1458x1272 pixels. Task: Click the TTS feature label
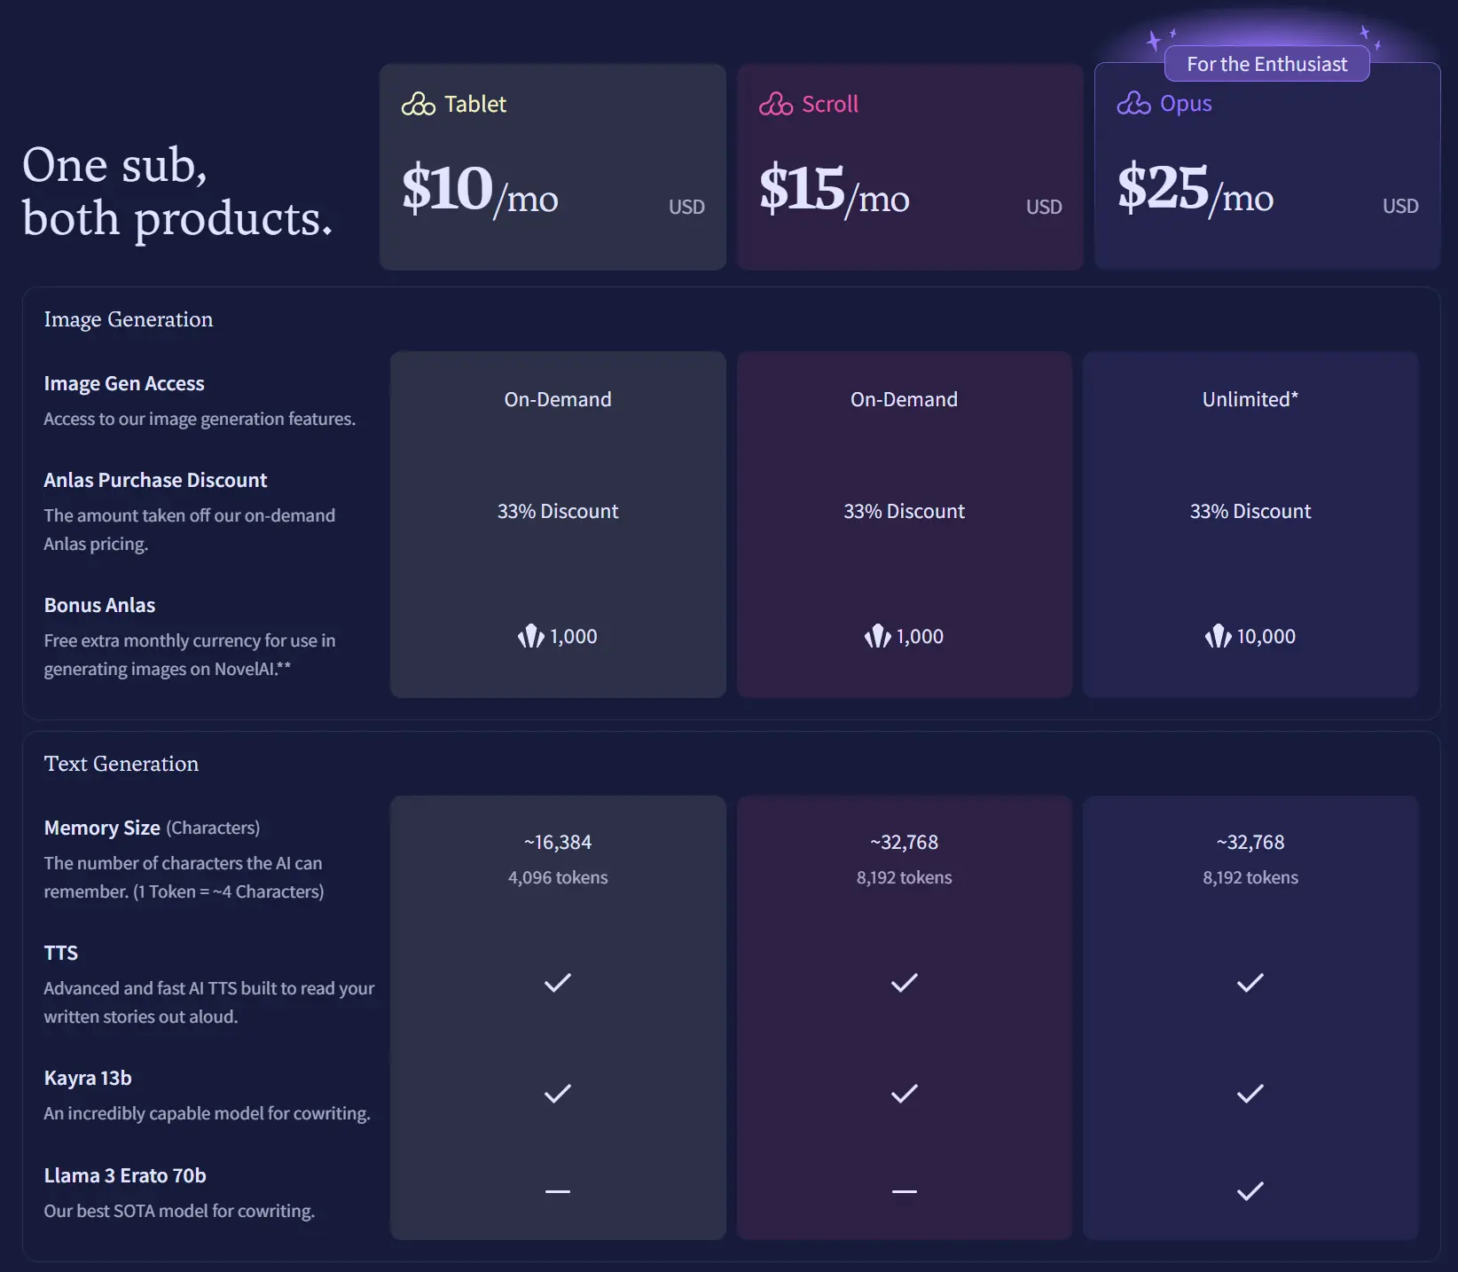point(61,953)
